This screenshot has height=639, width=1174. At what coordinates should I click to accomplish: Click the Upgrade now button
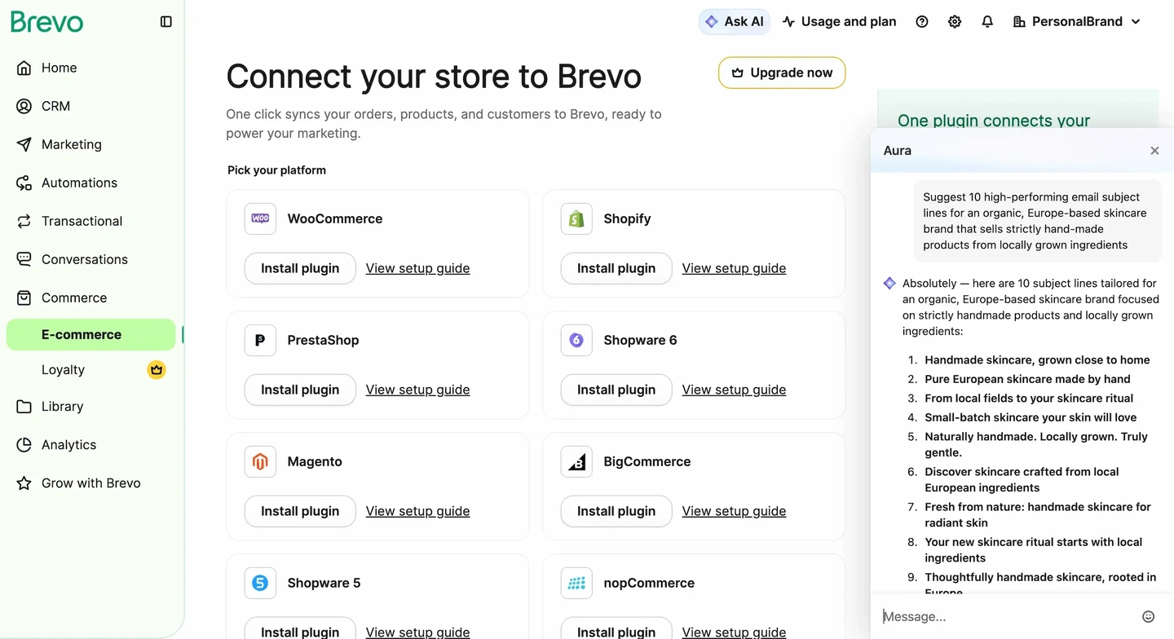pos(782,73)
